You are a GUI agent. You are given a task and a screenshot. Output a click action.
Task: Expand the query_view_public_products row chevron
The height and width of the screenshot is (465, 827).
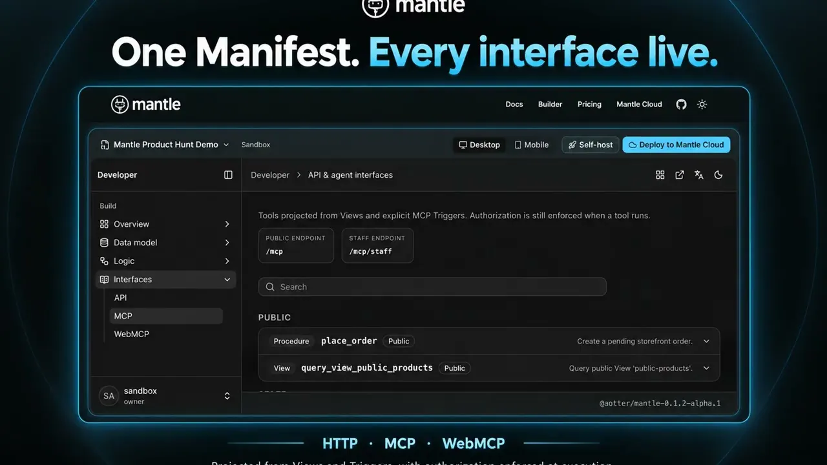[x=706, y=368]
